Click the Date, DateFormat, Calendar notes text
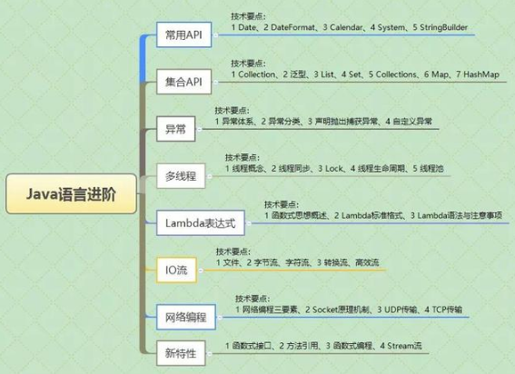Image resolution: width=515 pixels, height=374 pixels. (x=349, y=27)
